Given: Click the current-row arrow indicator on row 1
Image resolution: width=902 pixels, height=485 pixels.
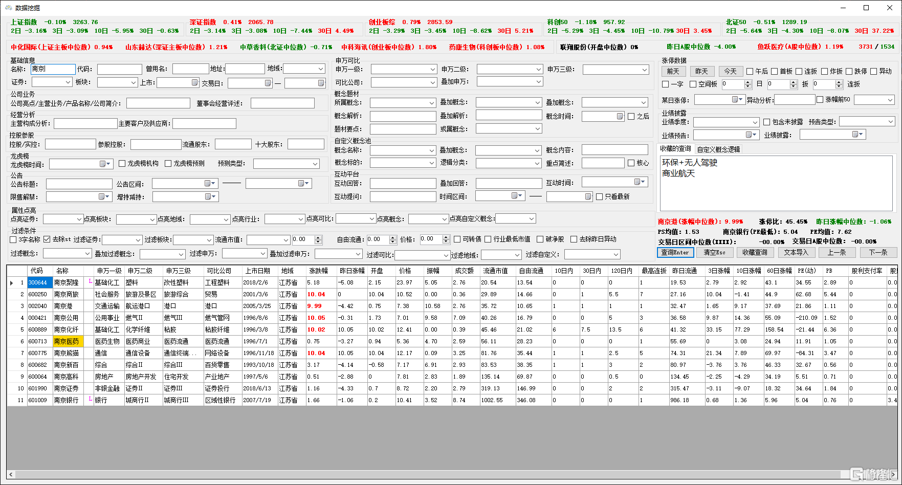Looking at the screenshot, I should [x=11, y=282].
